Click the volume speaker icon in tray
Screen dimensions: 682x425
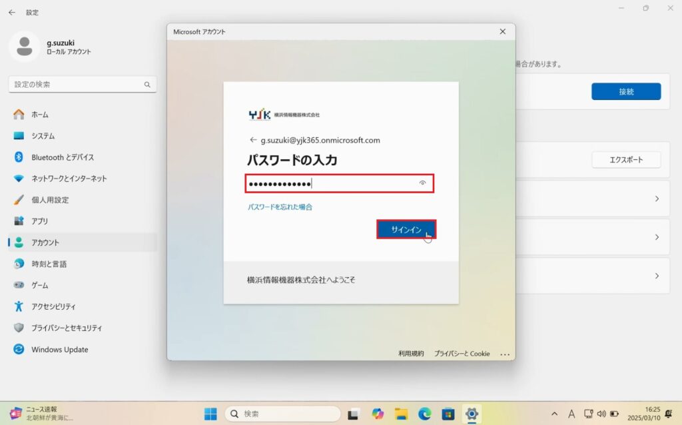[601, 414]
